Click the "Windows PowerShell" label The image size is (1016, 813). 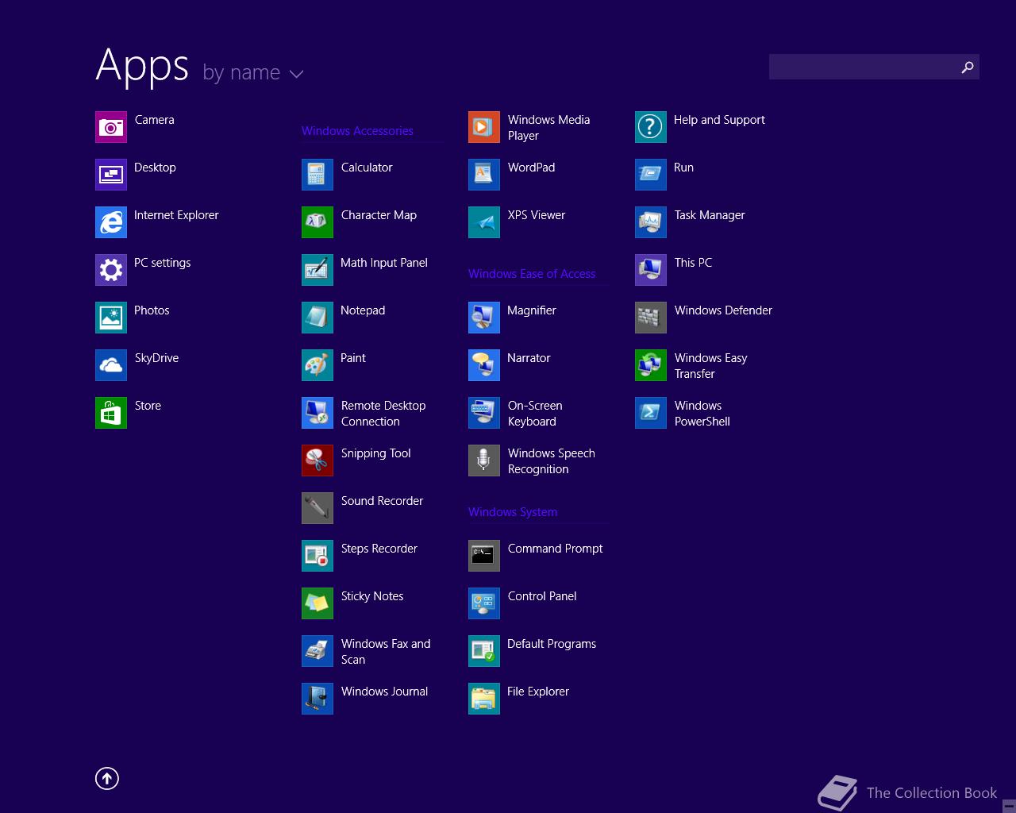tap(702, 414)
